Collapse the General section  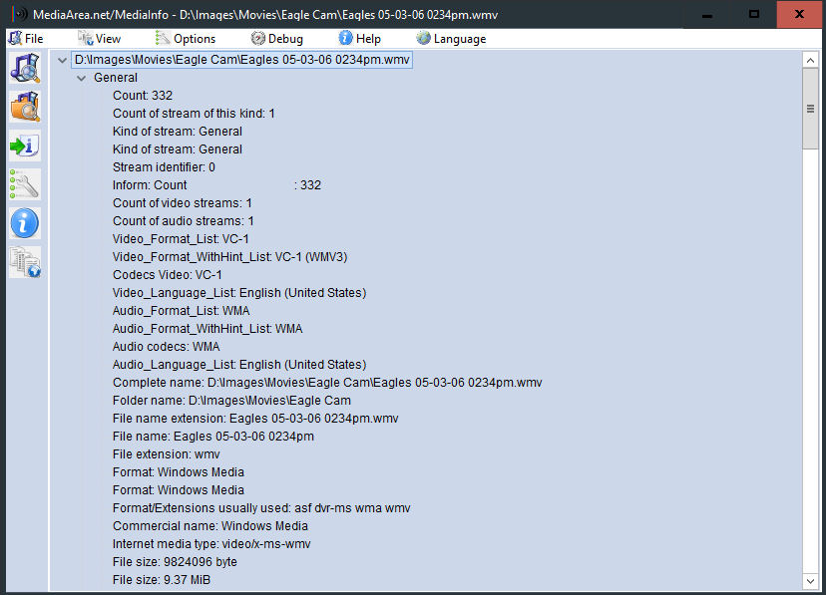pyautogui.click(x=81, y=78)
